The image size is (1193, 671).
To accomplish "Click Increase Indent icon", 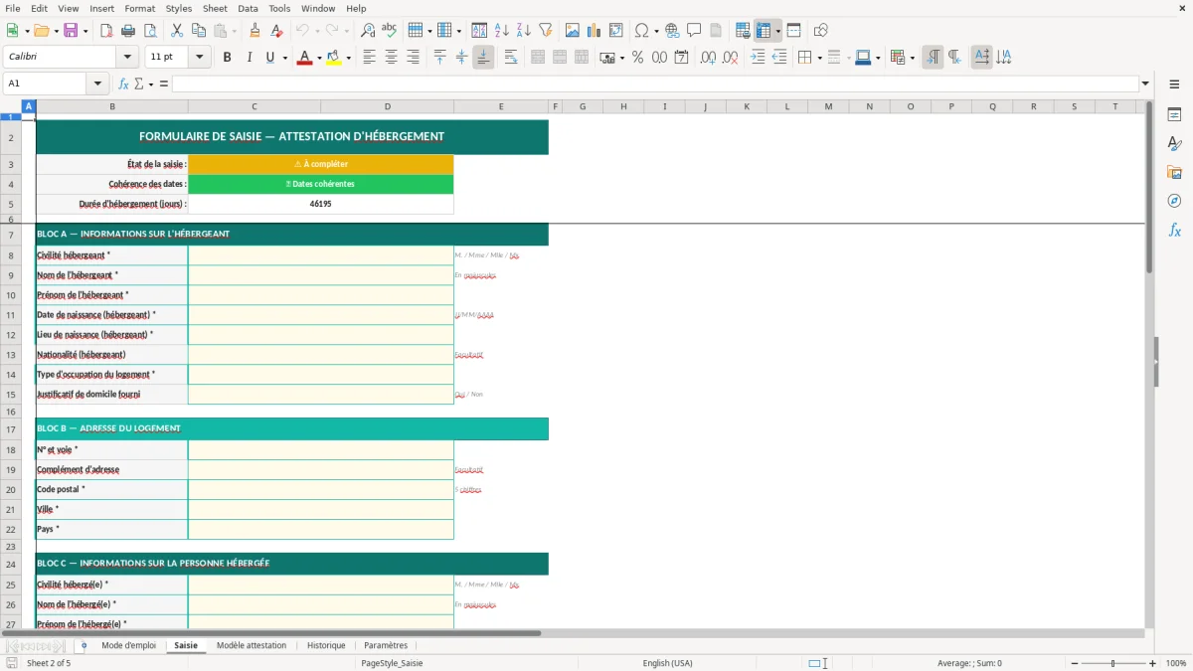I will pos(758,58).
